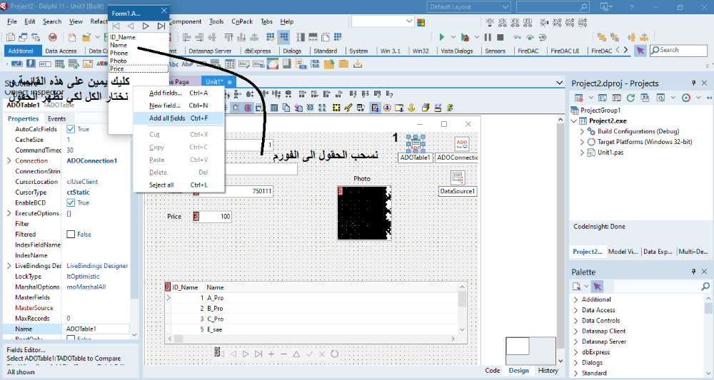
Task: Switch to the History tab
Action: 548,371
